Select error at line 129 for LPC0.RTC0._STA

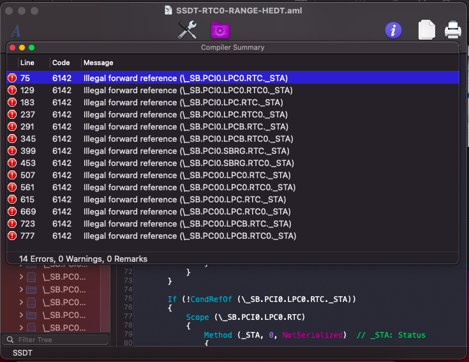point(185,90)
